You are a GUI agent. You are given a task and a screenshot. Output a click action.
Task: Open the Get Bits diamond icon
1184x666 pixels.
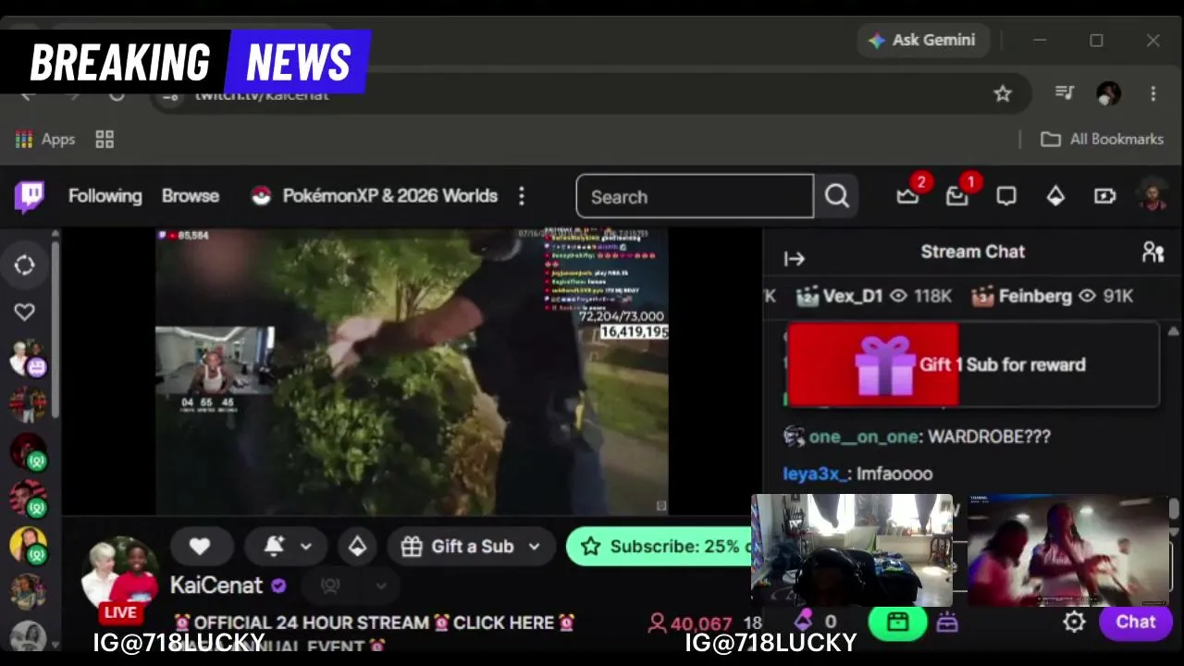coord(1055,196)
